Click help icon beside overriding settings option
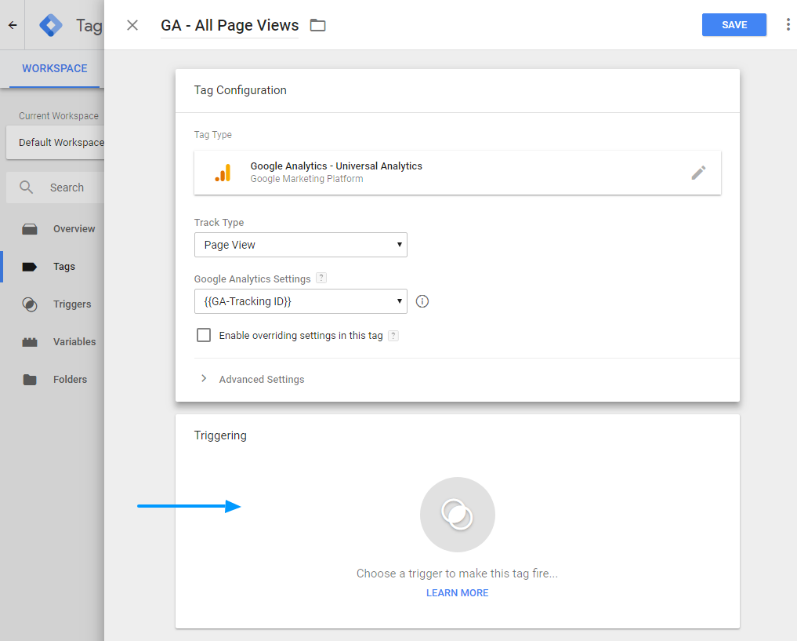Image resolution: width=797 pixels, height=641 pixels. pos(393,336)
